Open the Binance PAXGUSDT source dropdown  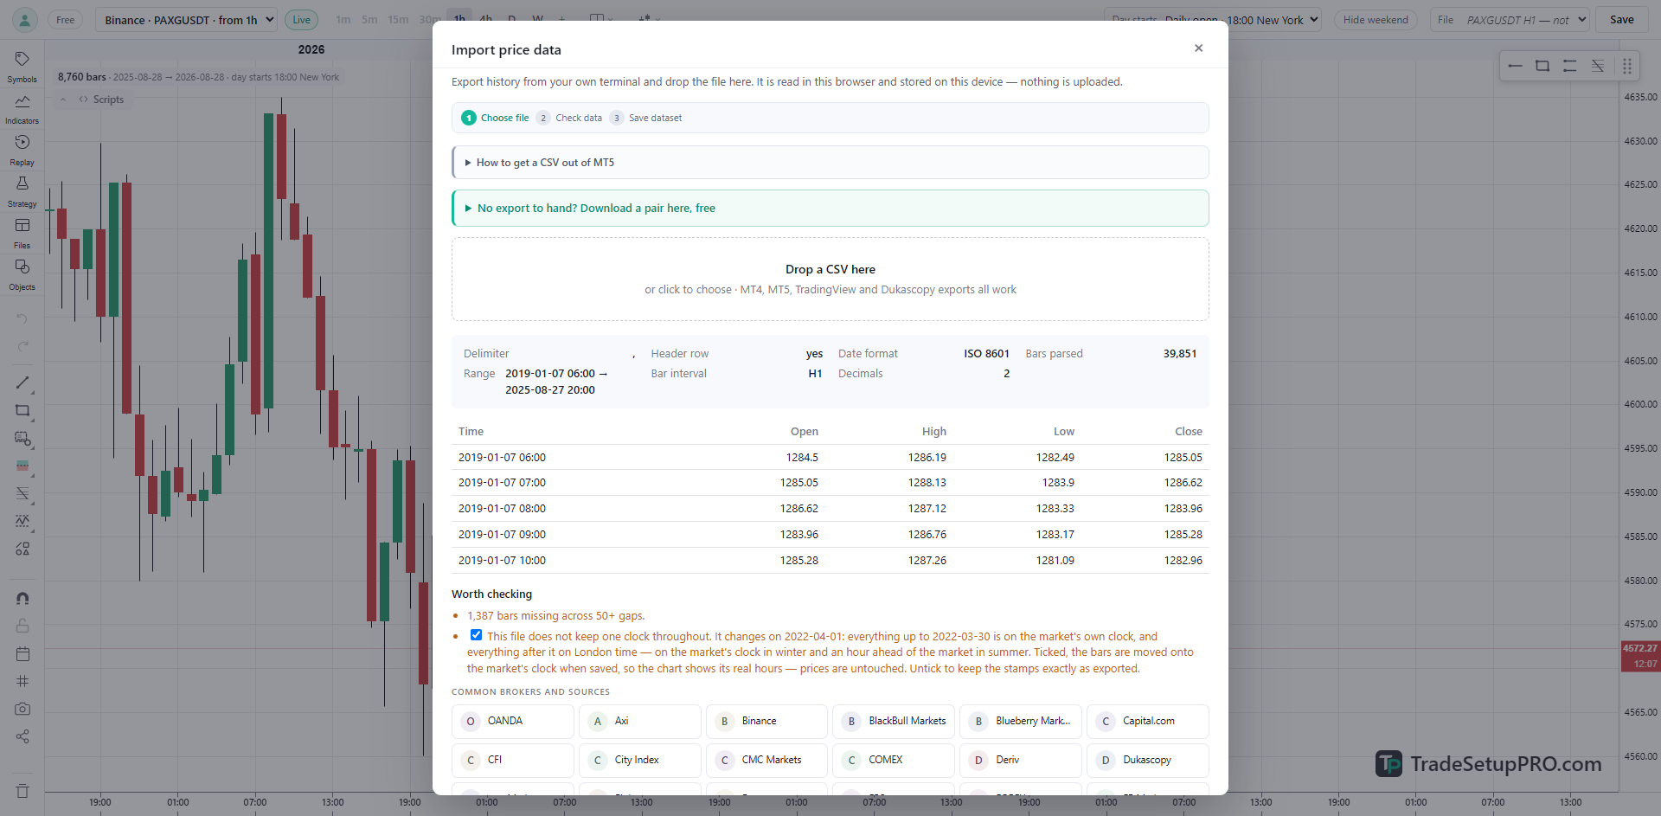point(187,20)
